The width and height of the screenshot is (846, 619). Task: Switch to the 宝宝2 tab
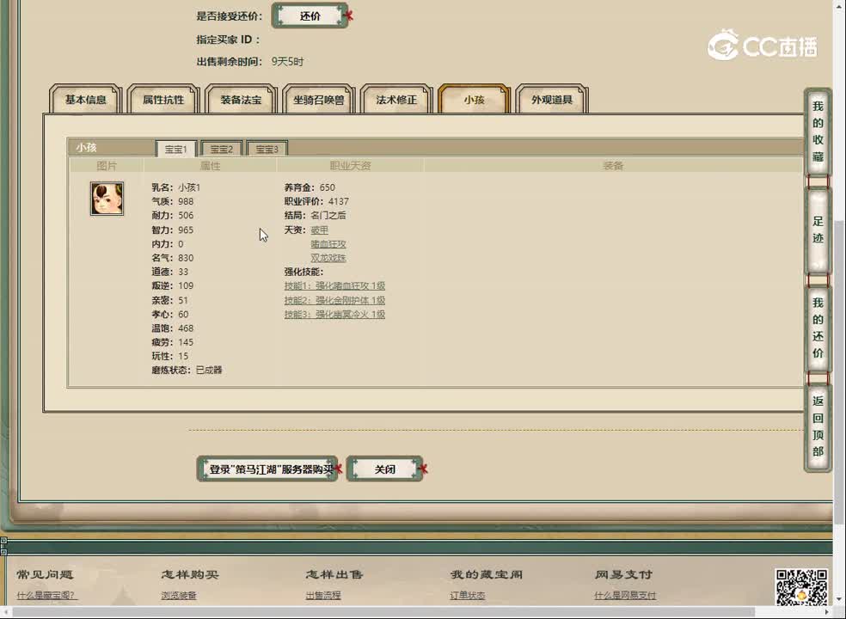(221, 148)
